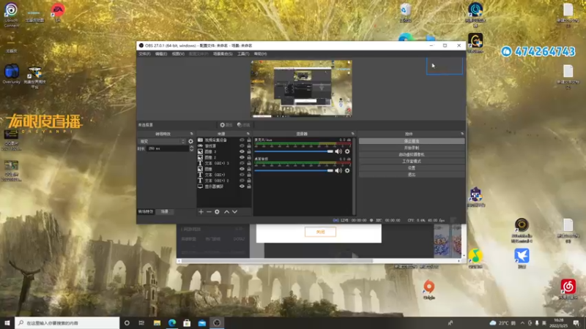Toggle the lock on 显示器捕获 source
Image resolution: width=586 pixels, height=329 pixels.
tap(249, 186)
